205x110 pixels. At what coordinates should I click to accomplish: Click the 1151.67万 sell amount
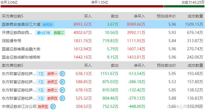pyautogui.click(x=109, y=74)
